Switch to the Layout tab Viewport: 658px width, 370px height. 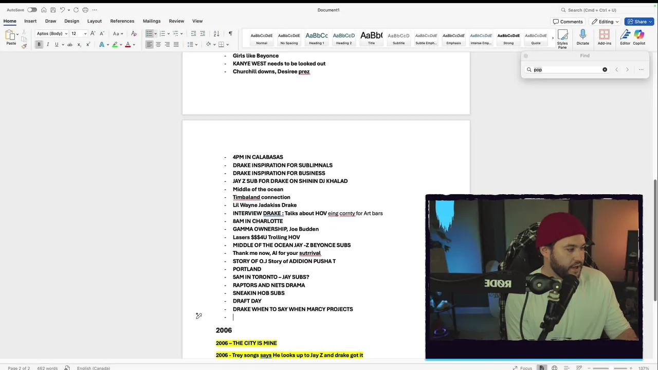point(94,21)
